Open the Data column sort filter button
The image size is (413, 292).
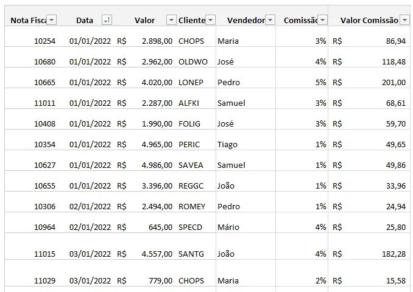click(107, 20)
